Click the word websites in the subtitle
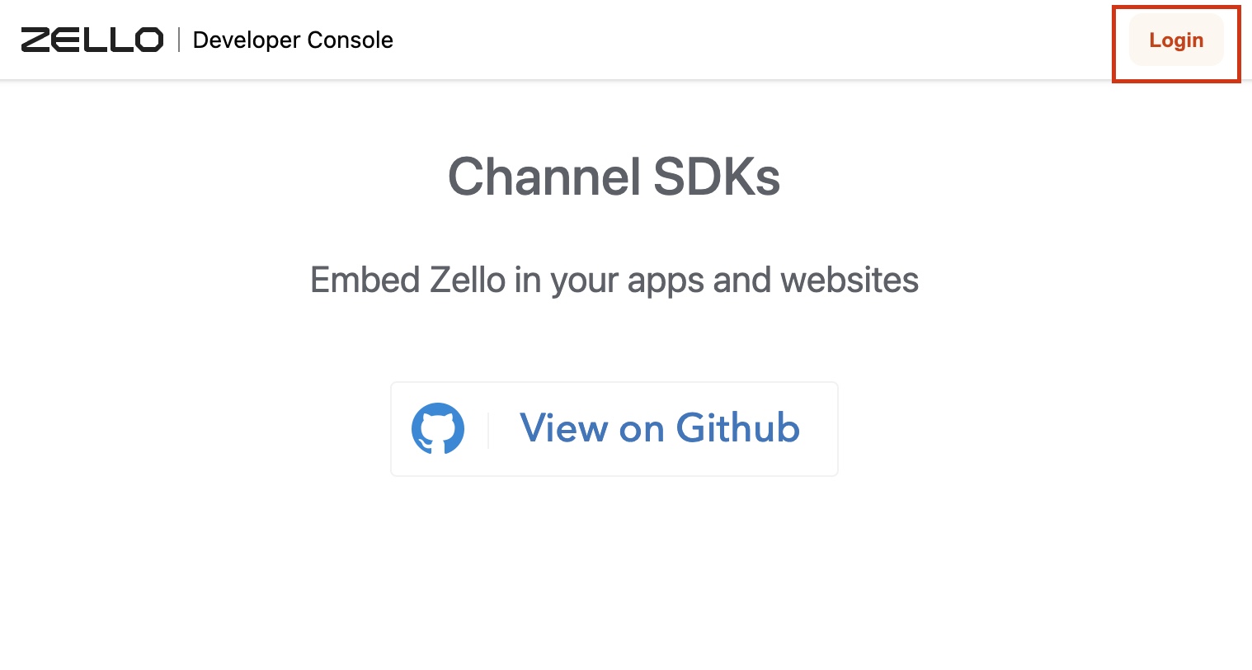This screenshot has width=1252, height=670. tap(850, 280)
